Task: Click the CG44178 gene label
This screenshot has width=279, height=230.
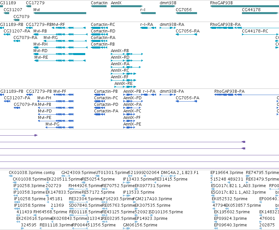Action: coord(251,10)
